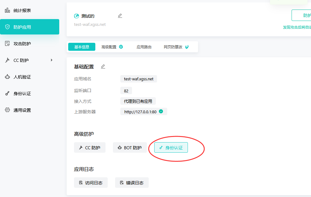Switch to the 应用路由 tab

[144, 47]
